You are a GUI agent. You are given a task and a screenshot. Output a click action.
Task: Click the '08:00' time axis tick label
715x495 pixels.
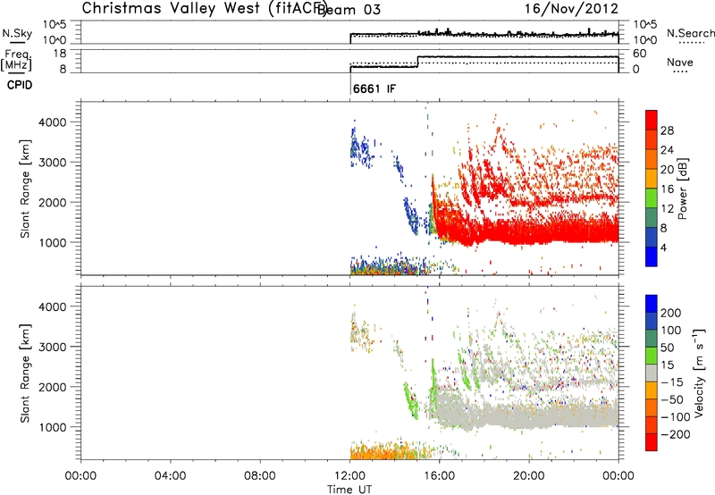click(x=260, y=476)
